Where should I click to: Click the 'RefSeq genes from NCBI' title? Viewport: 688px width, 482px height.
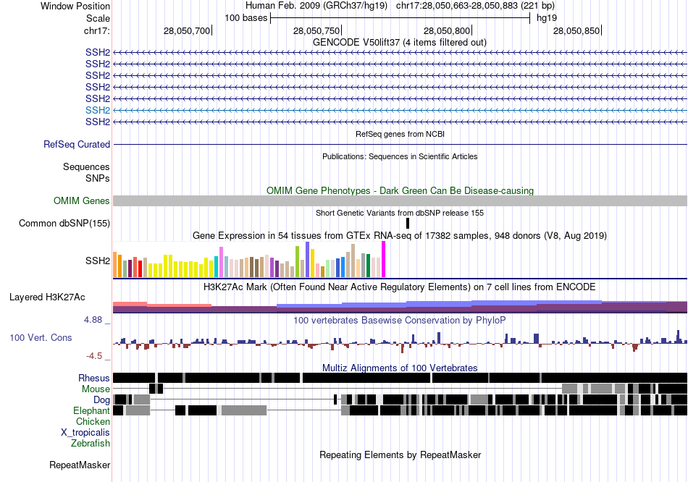[400, 134]
